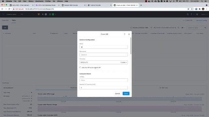
Task: Open Network Config link
Action: (201, 20)
